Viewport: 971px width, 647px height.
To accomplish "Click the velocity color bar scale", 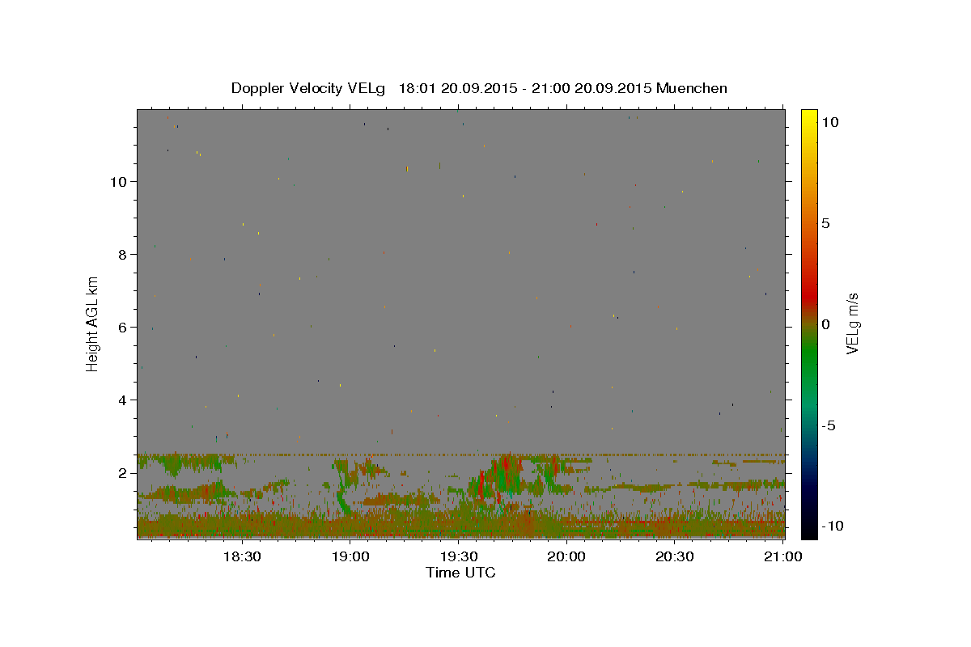I will point(808,323).
